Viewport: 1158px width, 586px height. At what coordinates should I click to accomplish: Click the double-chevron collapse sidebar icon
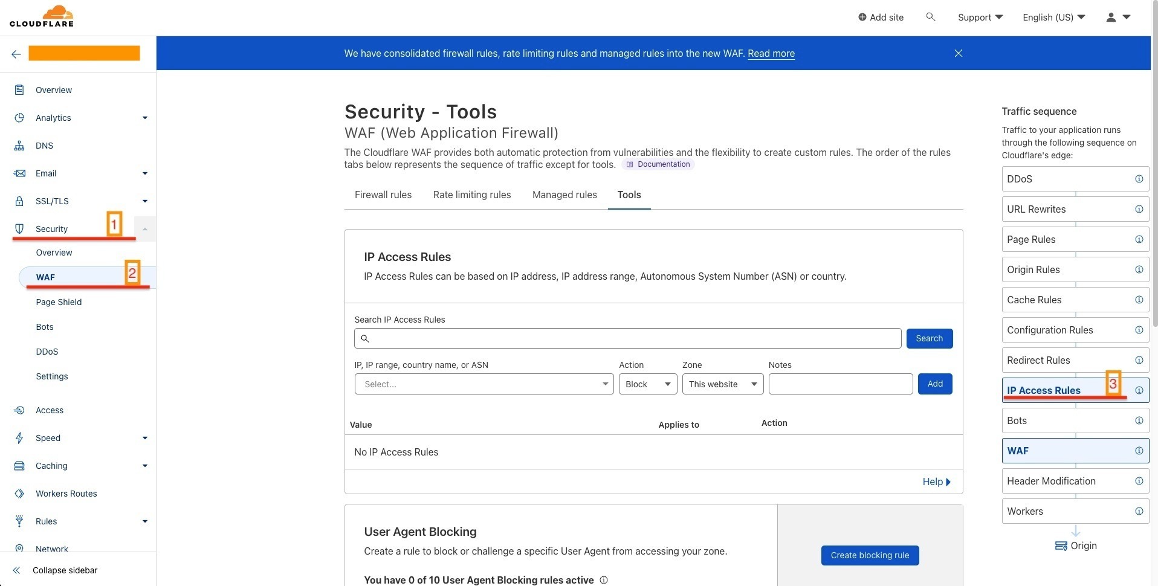[16, 570]
